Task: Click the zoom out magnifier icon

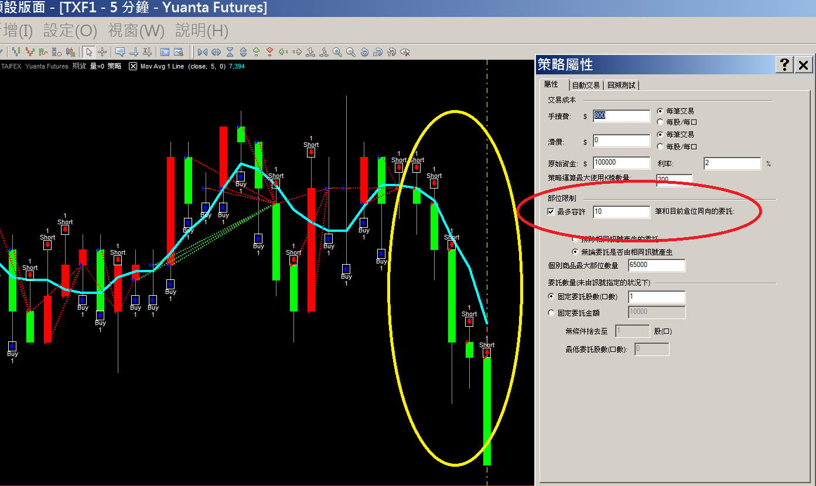Action: [350, 52]
